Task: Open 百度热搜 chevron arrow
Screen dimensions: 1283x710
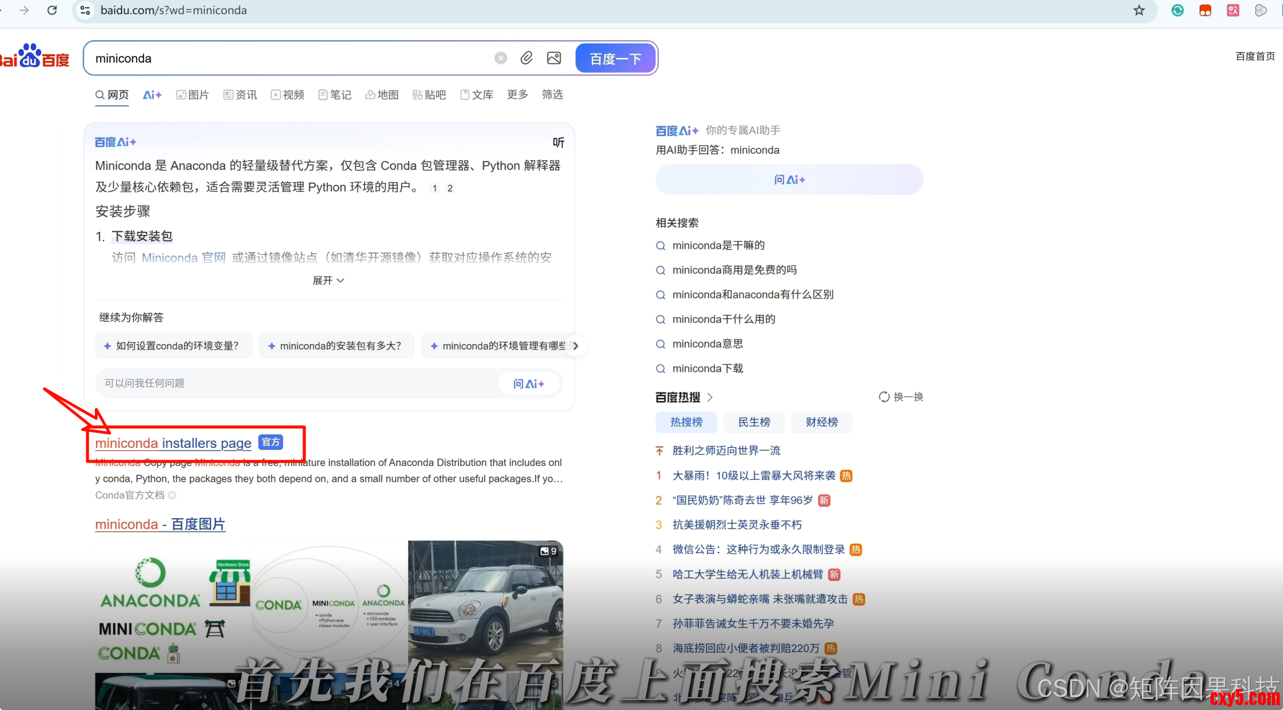Action: 710,397
